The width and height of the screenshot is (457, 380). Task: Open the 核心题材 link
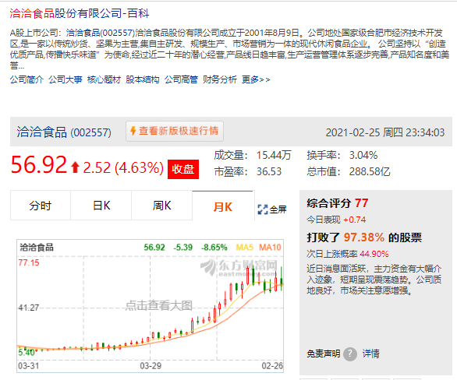104,79
